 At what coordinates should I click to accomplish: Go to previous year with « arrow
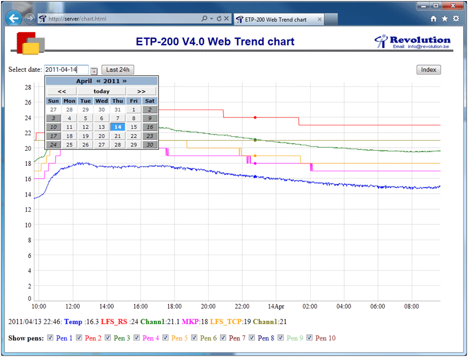click(x=98, y=81)
